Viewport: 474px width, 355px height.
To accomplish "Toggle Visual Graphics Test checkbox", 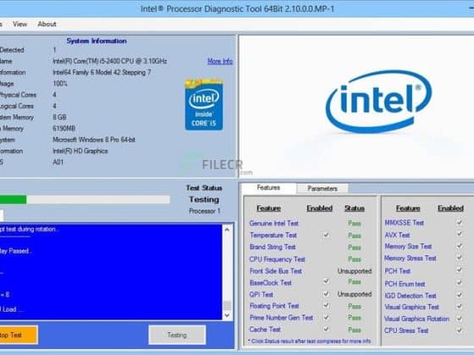I will (460, 306).
